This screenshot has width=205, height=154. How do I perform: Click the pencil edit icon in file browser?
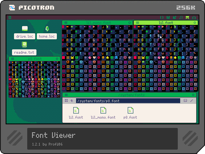(x=192, y=101)
